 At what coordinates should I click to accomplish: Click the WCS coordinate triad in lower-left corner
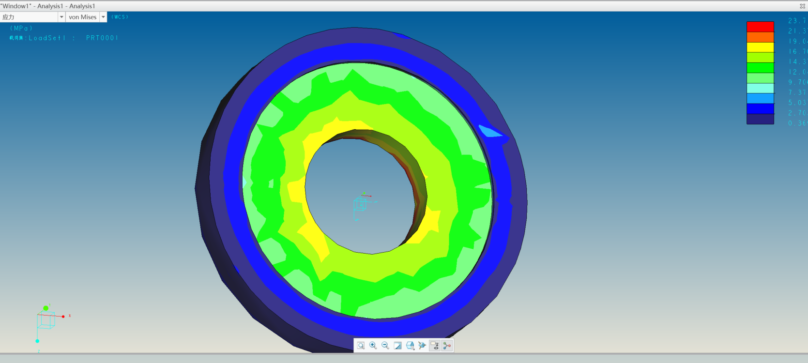click(x=47, y=320)
